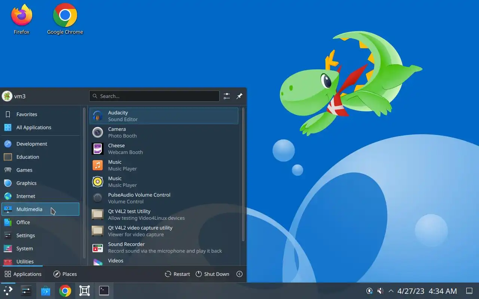Switch to the Applications tab

(23, 274)
